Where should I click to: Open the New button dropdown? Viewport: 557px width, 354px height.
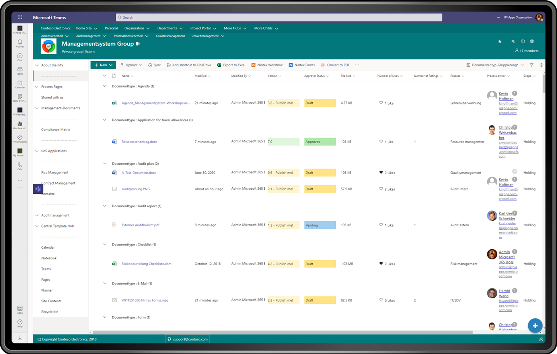(103, 65)
